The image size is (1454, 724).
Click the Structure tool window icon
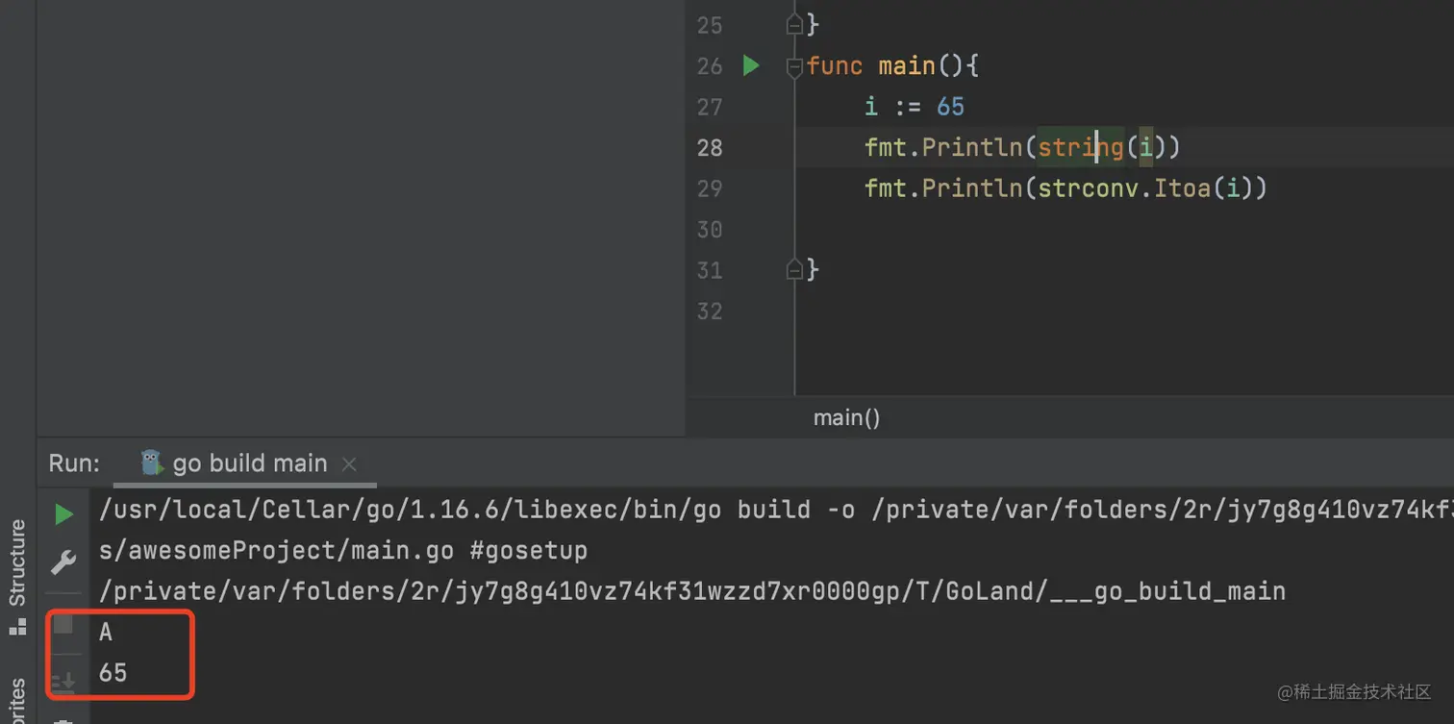[x=17, y=627]
